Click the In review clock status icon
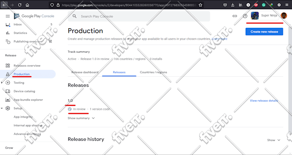The width and height of the screenshot is (292, 155). click(x=70, y=109)
